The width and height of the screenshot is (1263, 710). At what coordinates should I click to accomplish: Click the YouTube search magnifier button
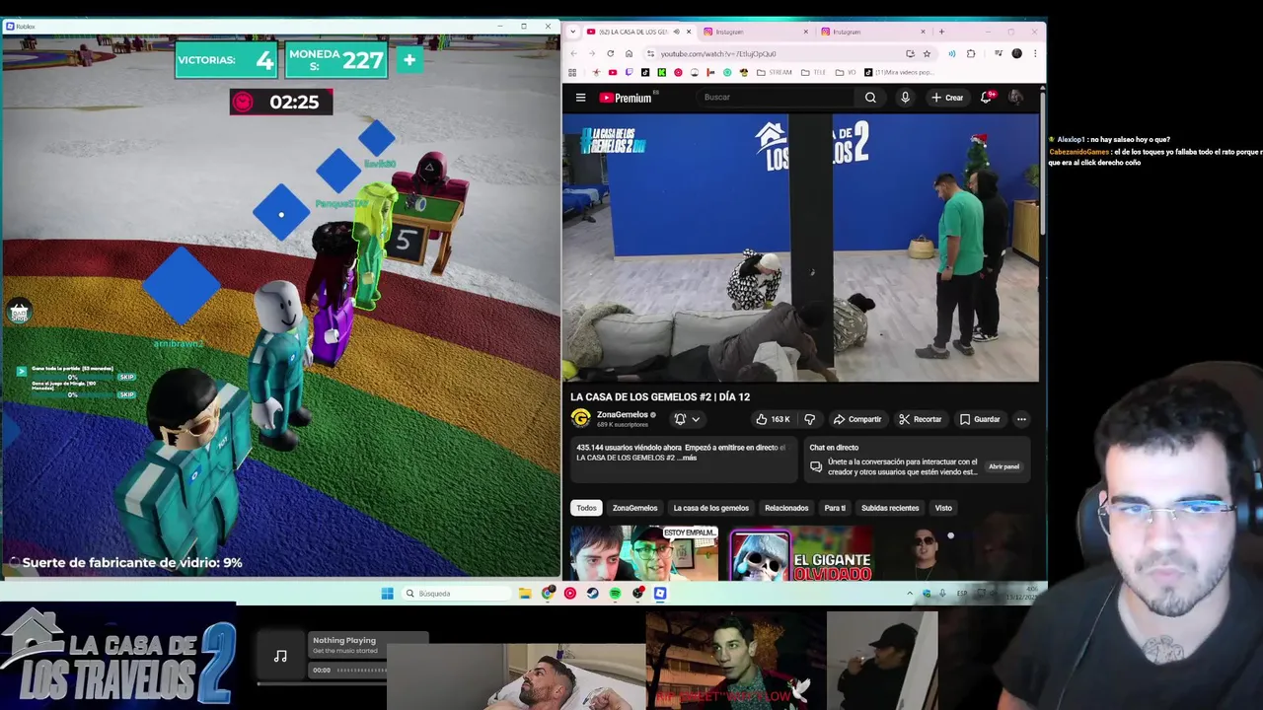click(x=870, y=98)
